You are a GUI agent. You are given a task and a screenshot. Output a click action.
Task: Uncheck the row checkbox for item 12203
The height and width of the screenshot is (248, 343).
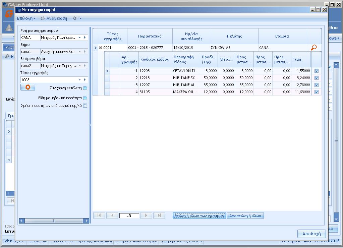click(x=316, y=71)
